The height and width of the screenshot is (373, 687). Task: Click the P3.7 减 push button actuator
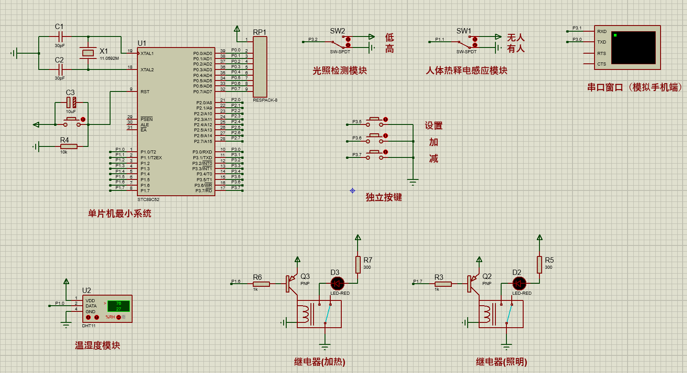(385, 152)
